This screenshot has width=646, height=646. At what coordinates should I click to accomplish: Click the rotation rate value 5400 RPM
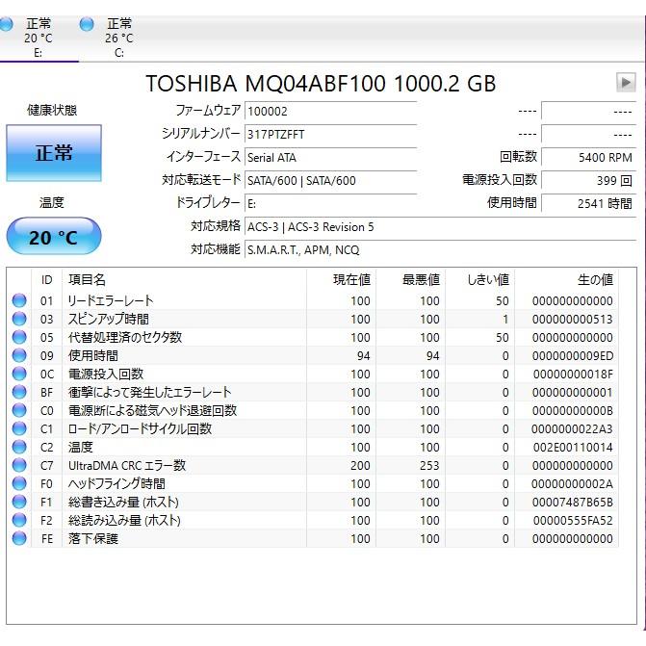click(589, 157)
